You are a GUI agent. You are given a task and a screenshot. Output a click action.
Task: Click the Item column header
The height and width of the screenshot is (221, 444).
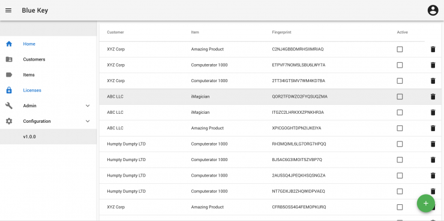point(195,32)
